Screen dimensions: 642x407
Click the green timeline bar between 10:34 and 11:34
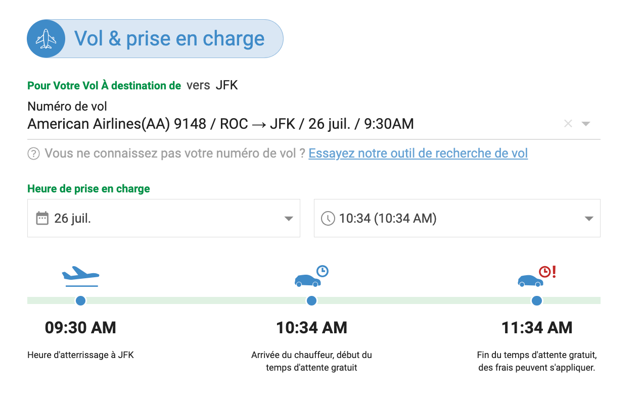[424, 300]
